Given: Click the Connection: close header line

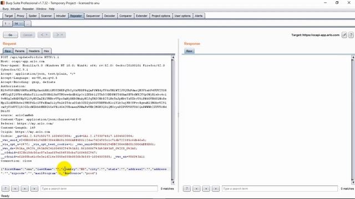Looking at the screenshot, I should click(16, 161).
